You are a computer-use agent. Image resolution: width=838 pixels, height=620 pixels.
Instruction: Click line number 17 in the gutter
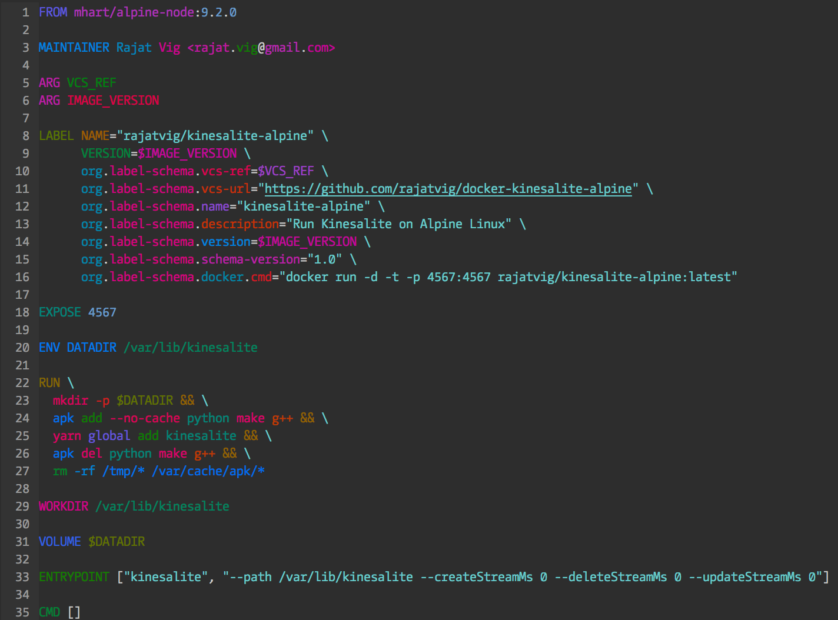22,295
